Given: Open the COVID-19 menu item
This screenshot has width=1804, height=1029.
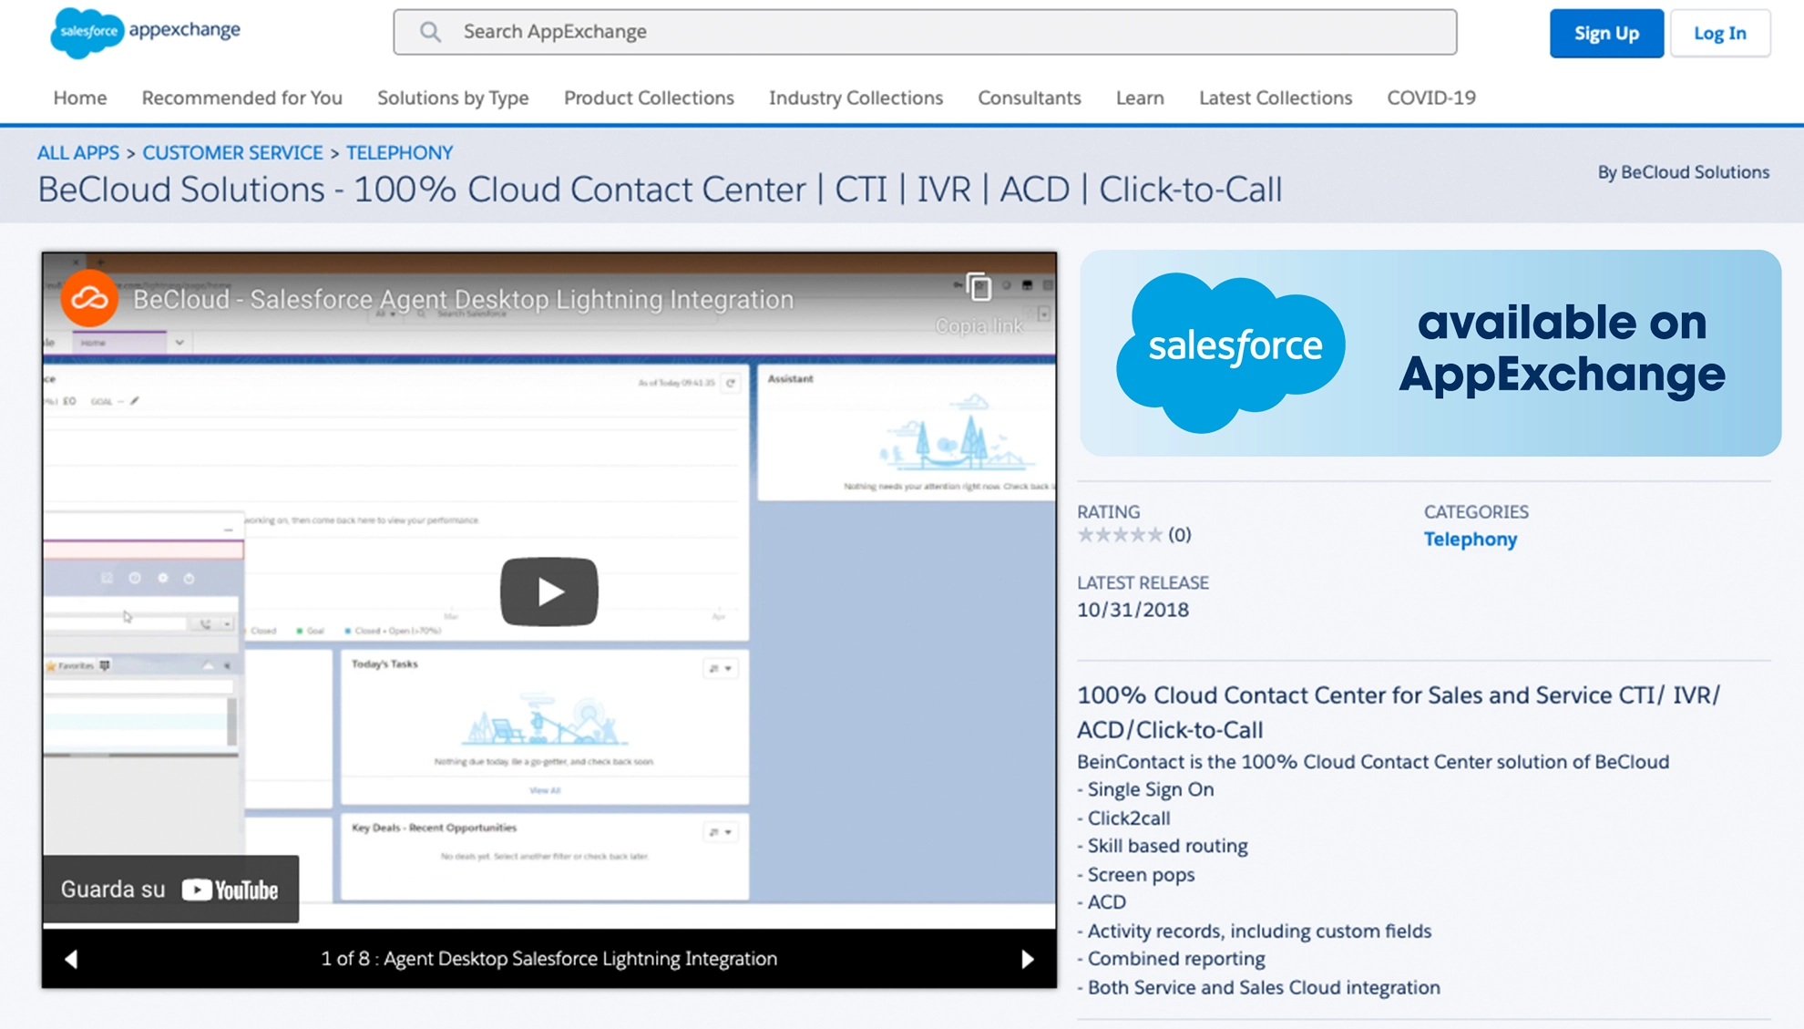Looking at the screenshot, I should tap(1430, 98).
